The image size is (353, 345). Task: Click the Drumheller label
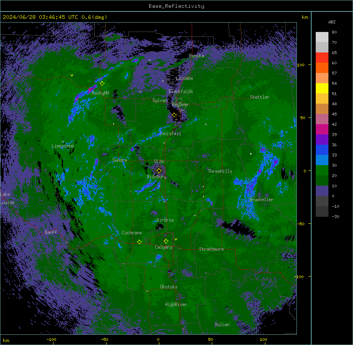[x=261, y=200]
